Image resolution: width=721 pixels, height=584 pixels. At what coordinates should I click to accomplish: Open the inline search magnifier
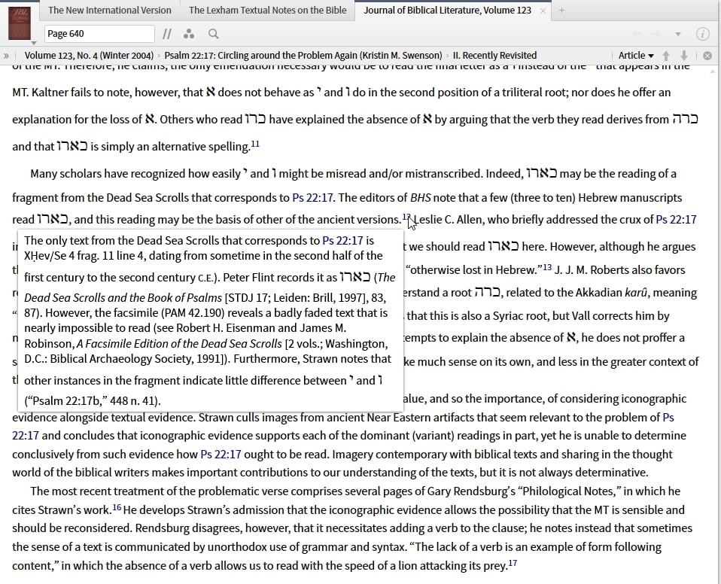[213, 34]
